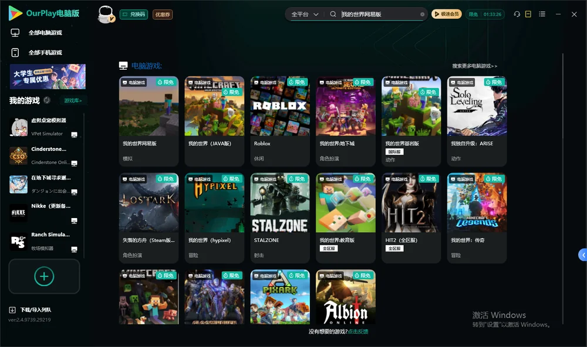This screenshot has height=347, width=587.
Task: Open the 优惠券 coupon button
Action: [x=163, y=14]
